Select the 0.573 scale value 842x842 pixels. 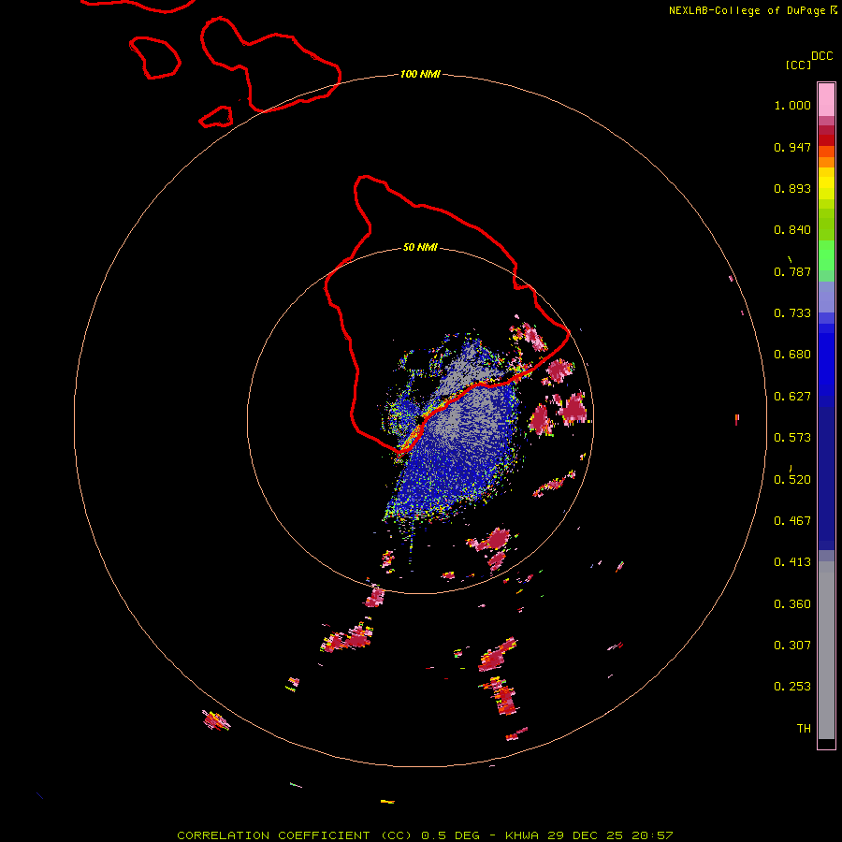792,438
